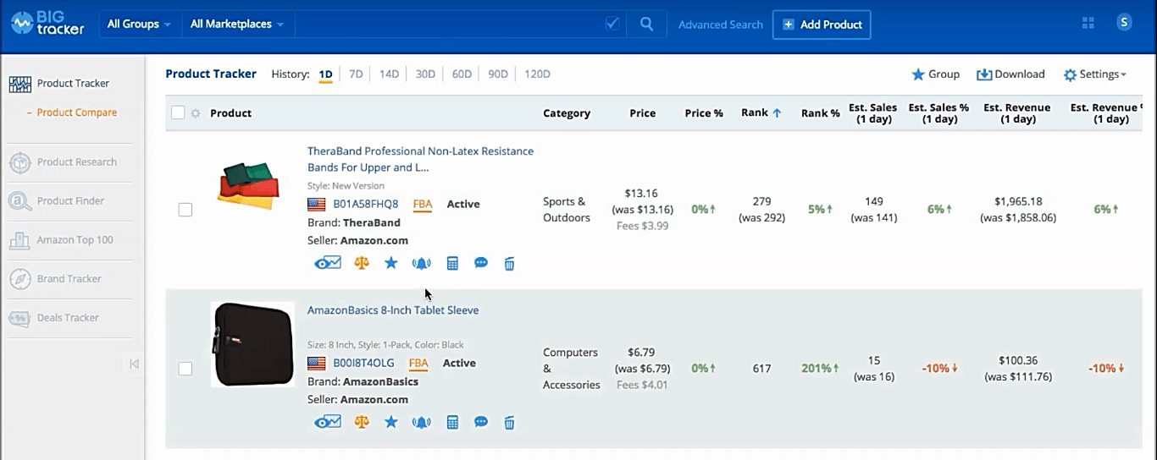Click the Est. Revenue (1 day) header

1017,113
